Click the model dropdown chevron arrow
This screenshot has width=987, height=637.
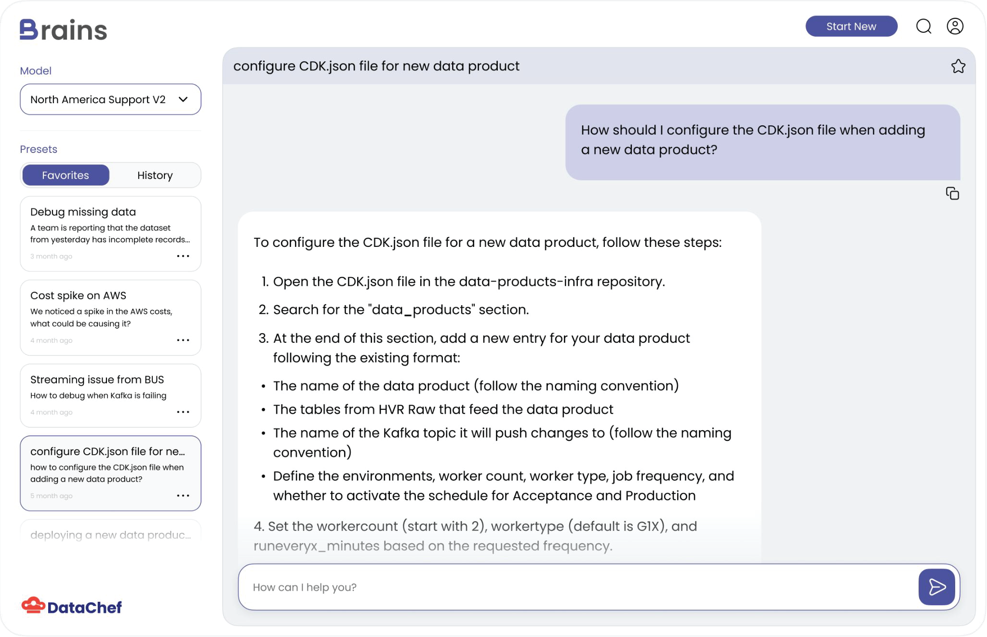(183, 99)
